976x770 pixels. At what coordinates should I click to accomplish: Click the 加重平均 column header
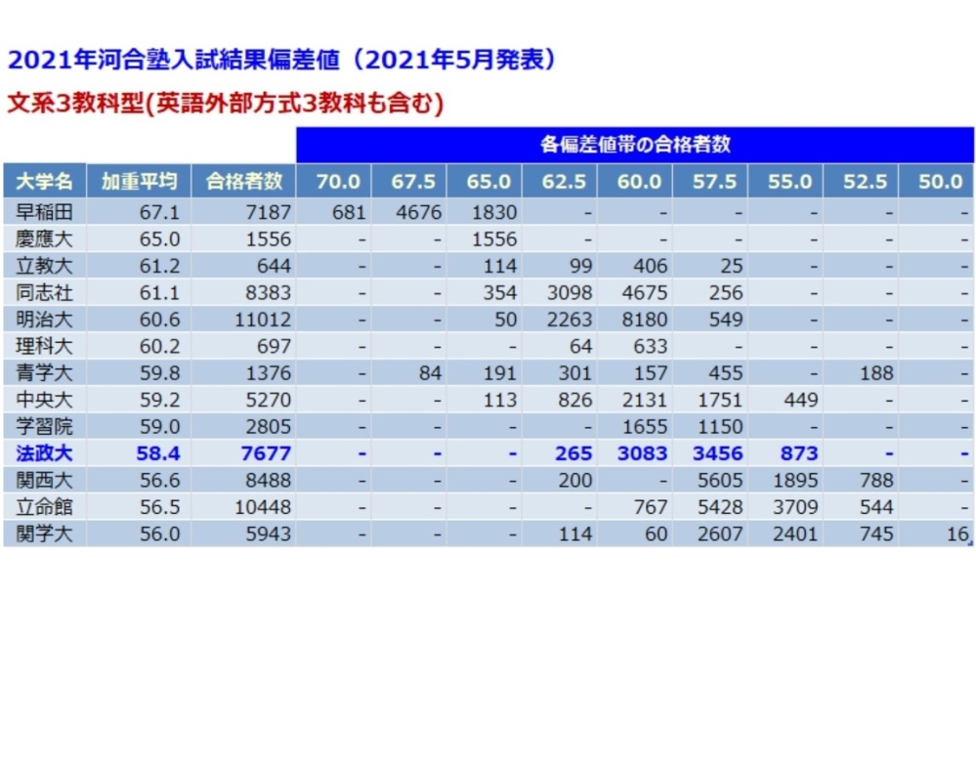tap(140, 181)
